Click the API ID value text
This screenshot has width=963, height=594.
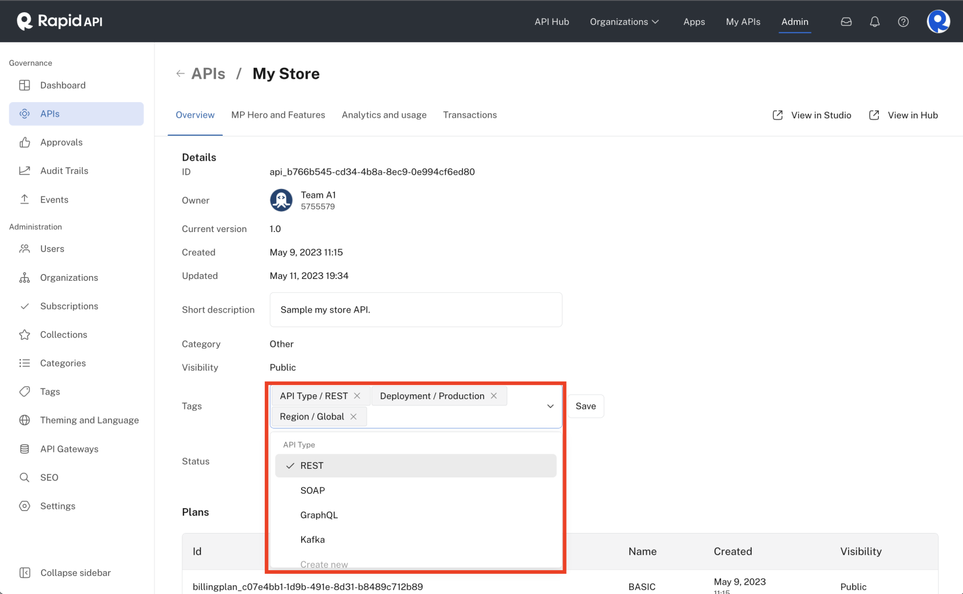coord(372,172)
